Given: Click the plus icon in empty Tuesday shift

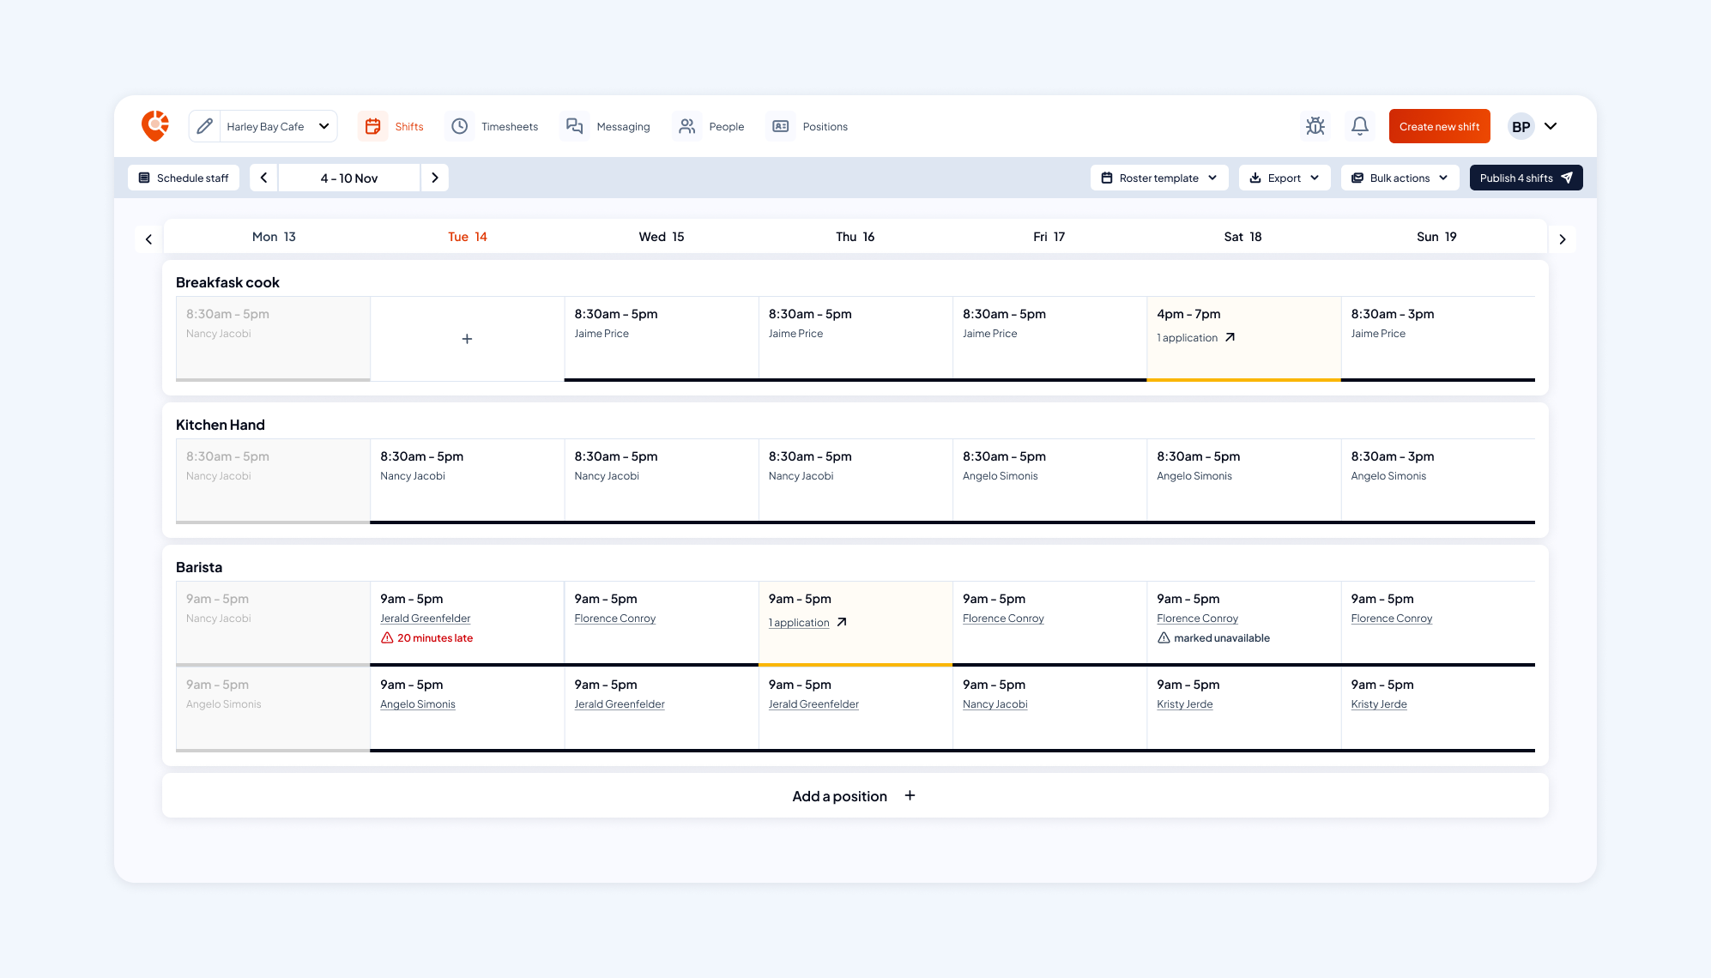Looking at the screenshot, I should tap(467, 339).
